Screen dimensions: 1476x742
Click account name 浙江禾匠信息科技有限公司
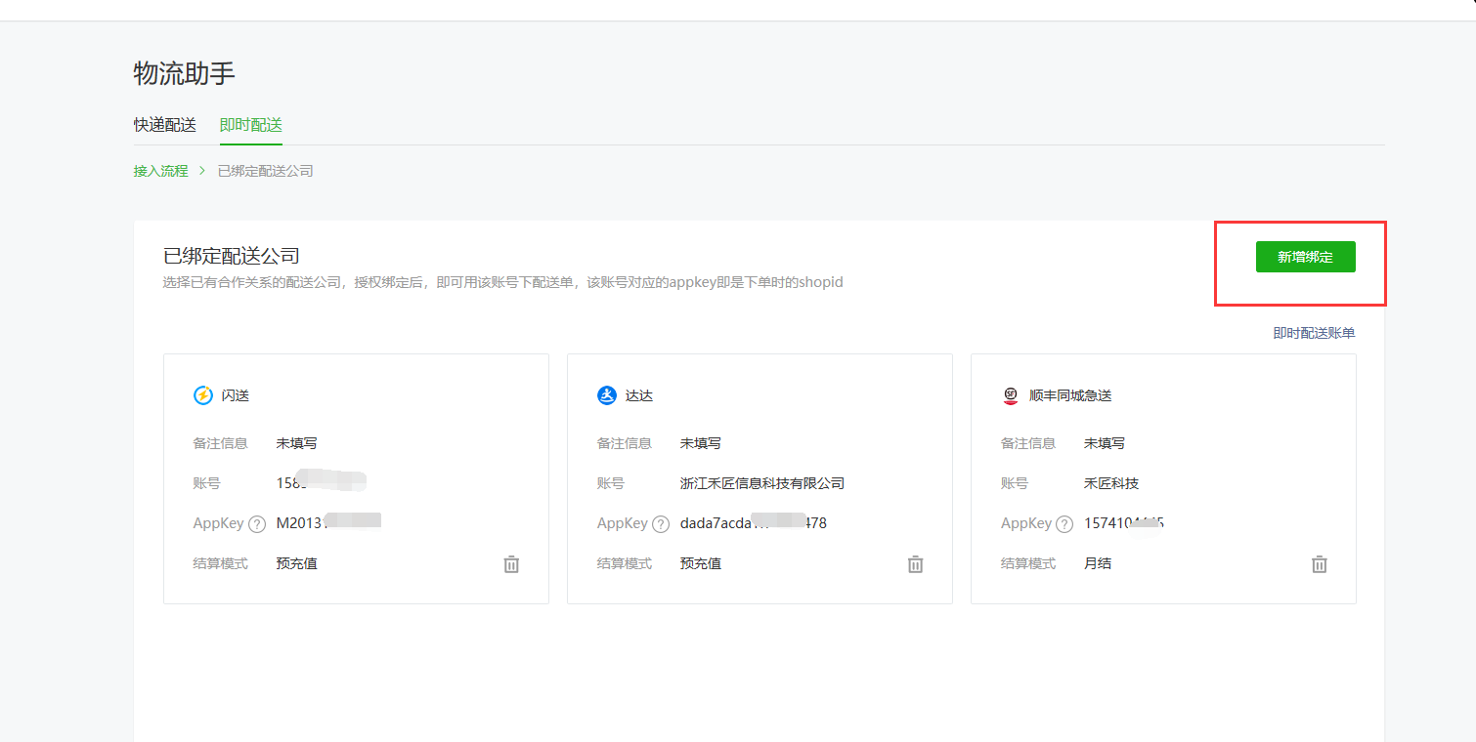point(761,483)
